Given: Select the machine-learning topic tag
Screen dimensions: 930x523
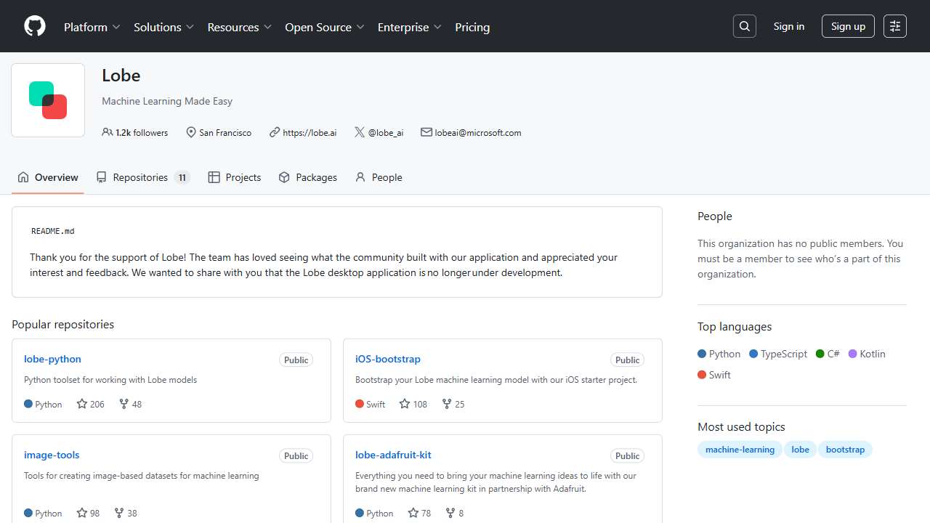Looking at the screenshot, I should [x=740, y=450].
